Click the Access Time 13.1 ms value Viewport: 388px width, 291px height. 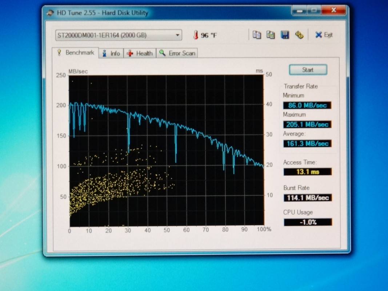308,172
